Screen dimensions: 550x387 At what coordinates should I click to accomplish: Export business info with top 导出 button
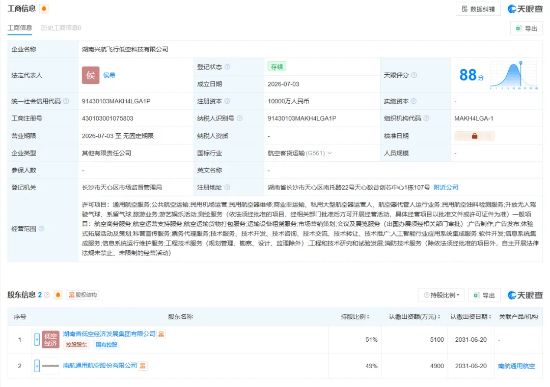coord(527,28)
